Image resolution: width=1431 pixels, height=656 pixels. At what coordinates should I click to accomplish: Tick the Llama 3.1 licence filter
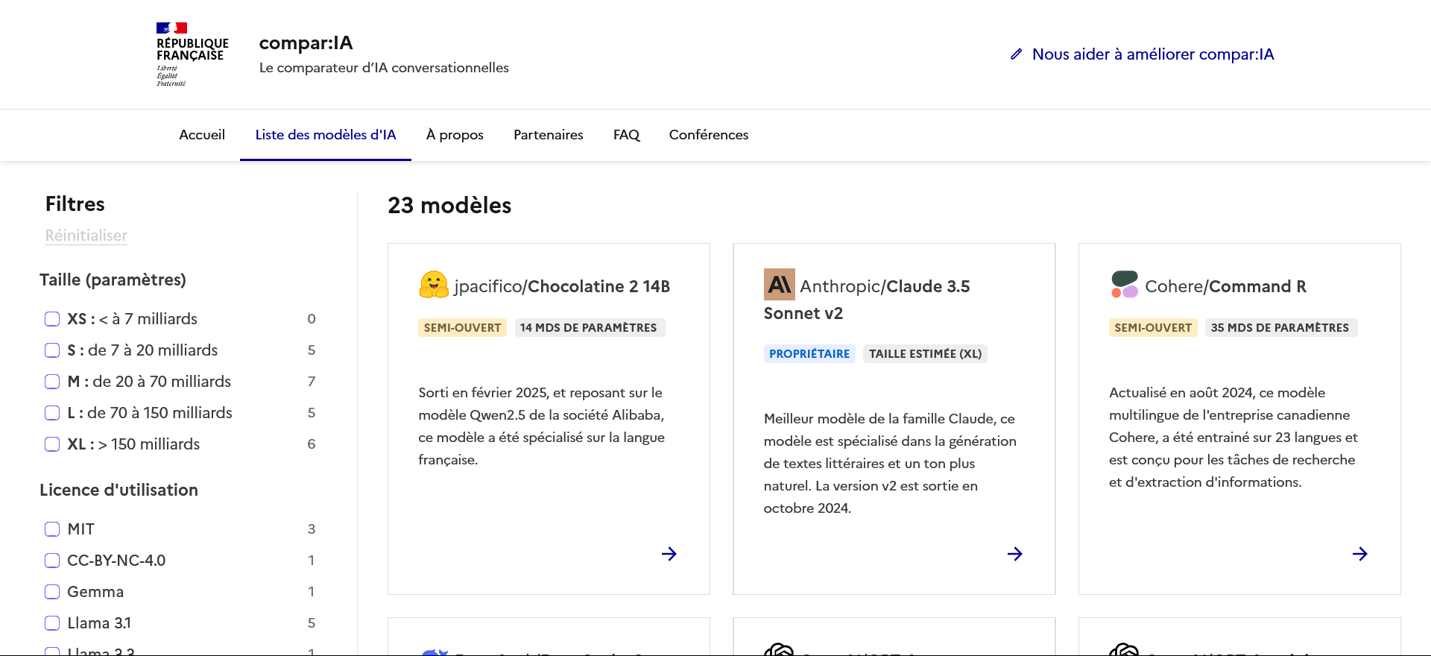coord(52,623)
